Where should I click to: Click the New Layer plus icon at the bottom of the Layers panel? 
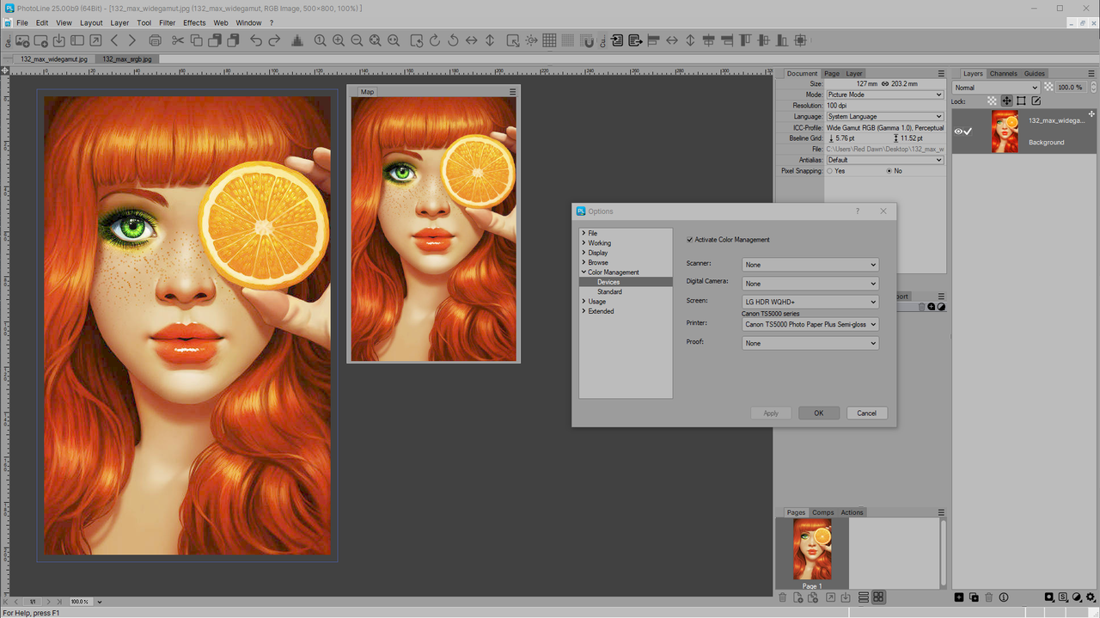(x=959, y=597)
